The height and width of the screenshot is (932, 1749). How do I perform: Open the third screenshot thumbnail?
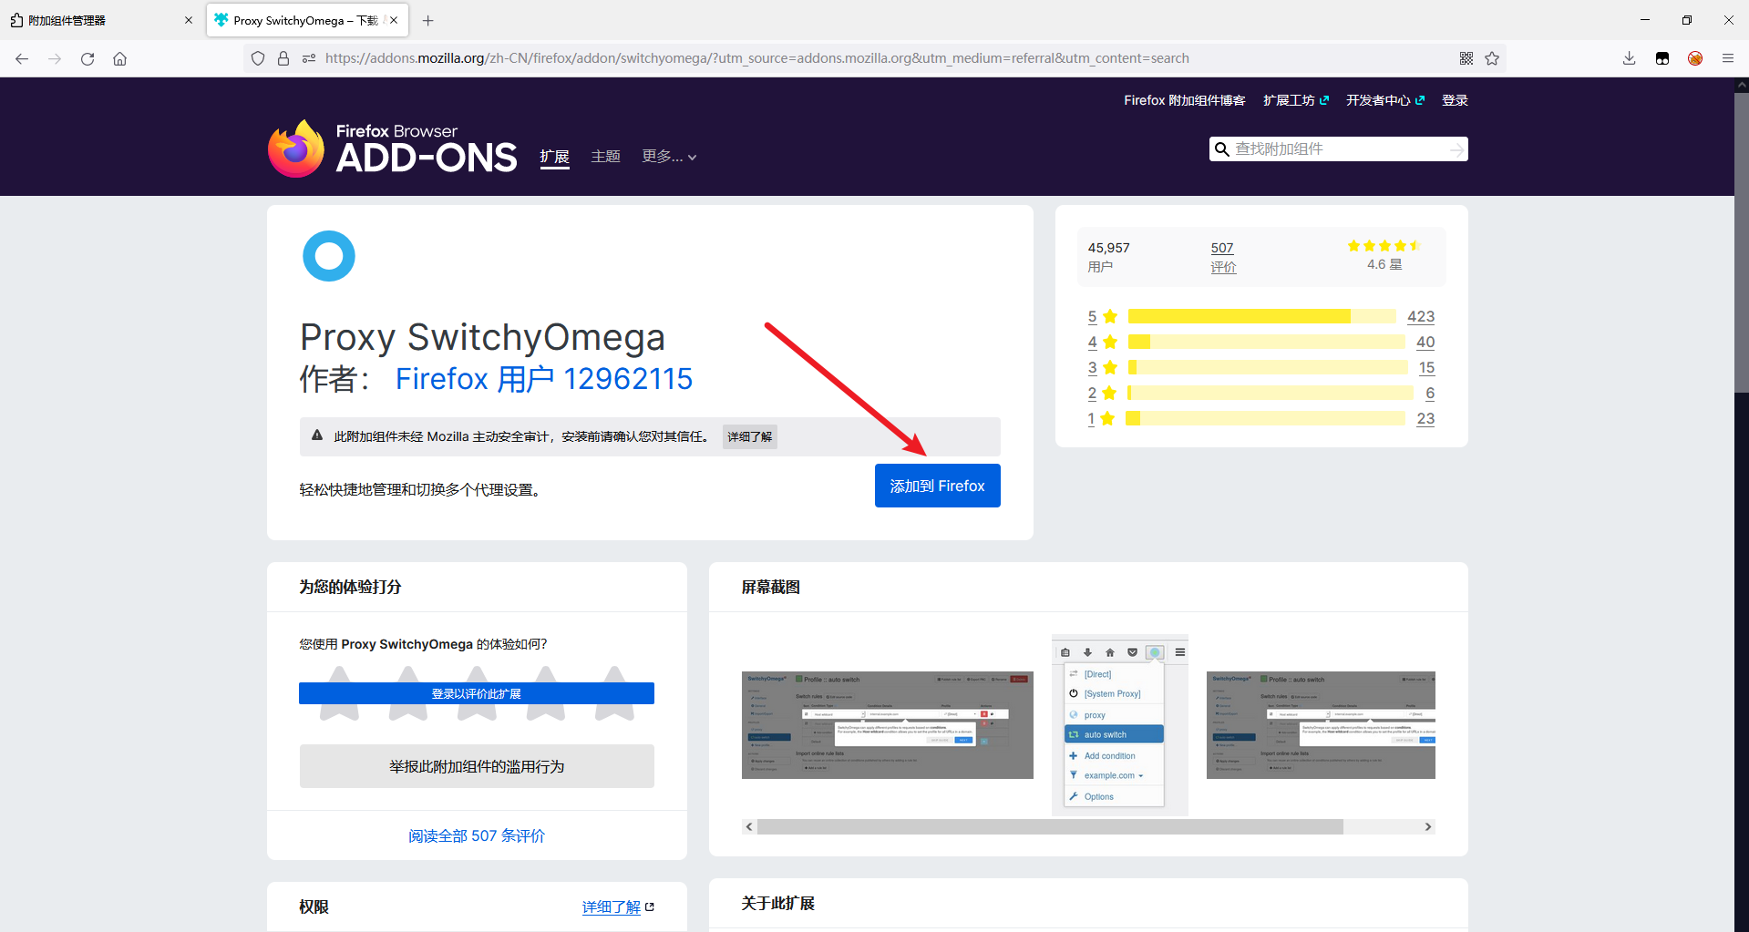(1321, 725)
